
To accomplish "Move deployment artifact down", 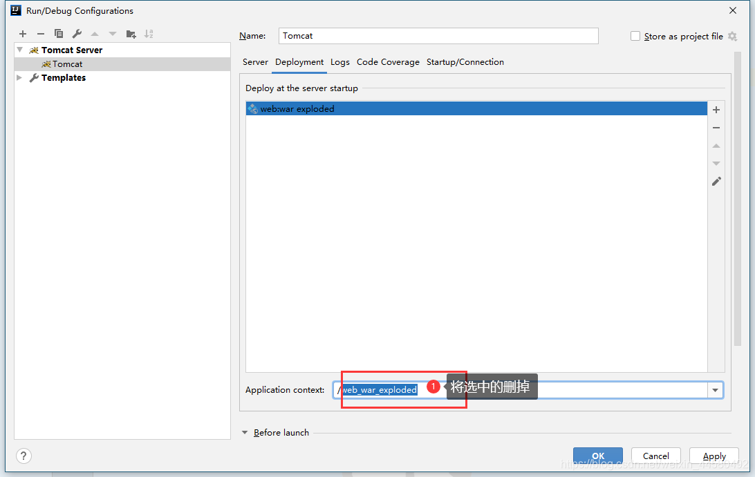I will (716, 164).
